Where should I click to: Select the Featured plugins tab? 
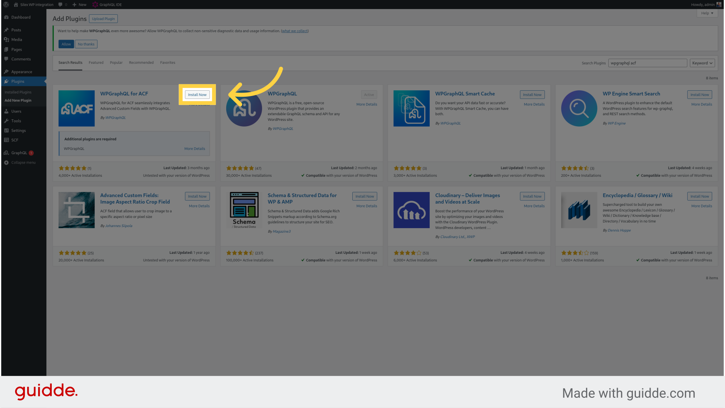[96, 62]
